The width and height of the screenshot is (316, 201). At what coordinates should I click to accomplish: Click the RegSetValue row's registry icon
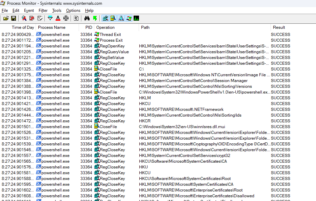97,57
